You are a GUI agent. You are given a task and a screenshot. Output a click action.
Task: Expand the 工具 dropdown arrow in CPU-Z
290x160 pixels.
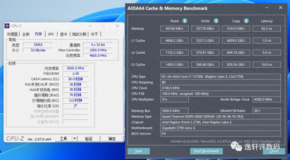pyautogui.click(x=75, y=139)
